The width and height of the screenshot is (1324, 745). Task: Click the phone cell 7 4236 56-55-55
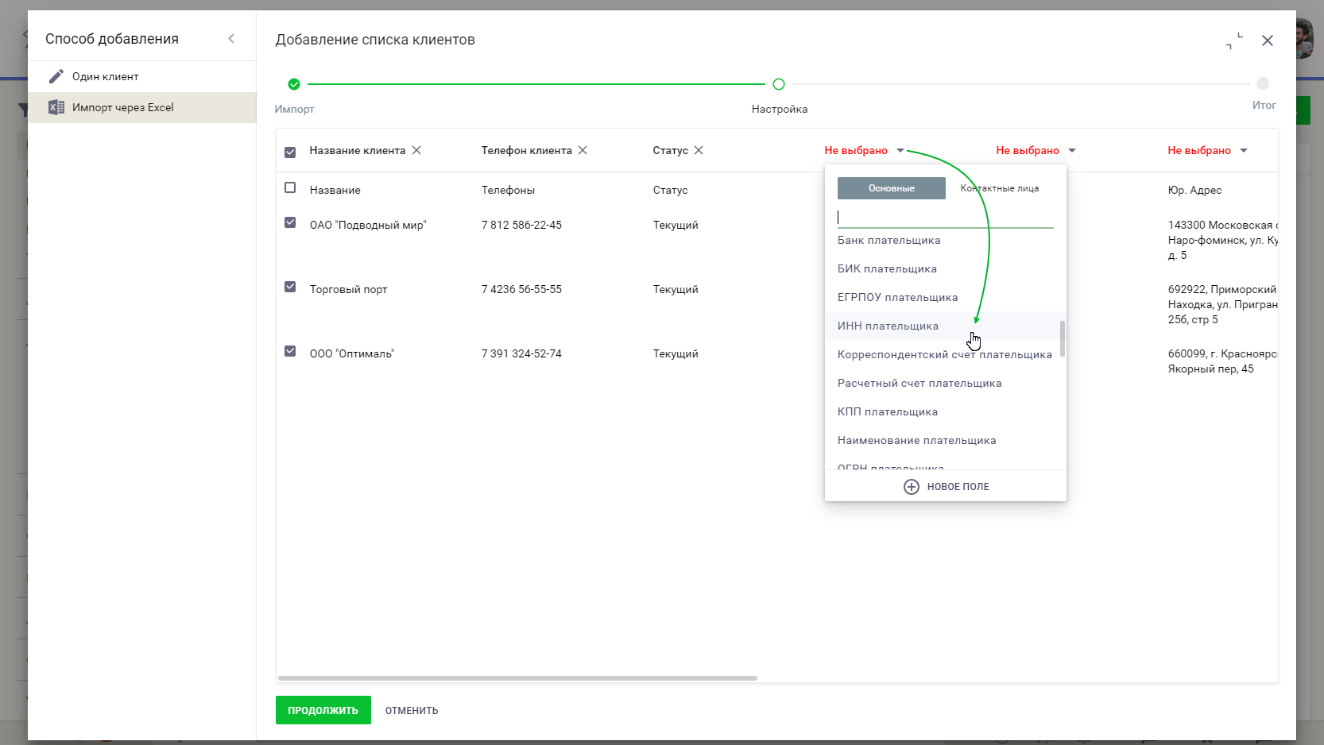point(521,289)
